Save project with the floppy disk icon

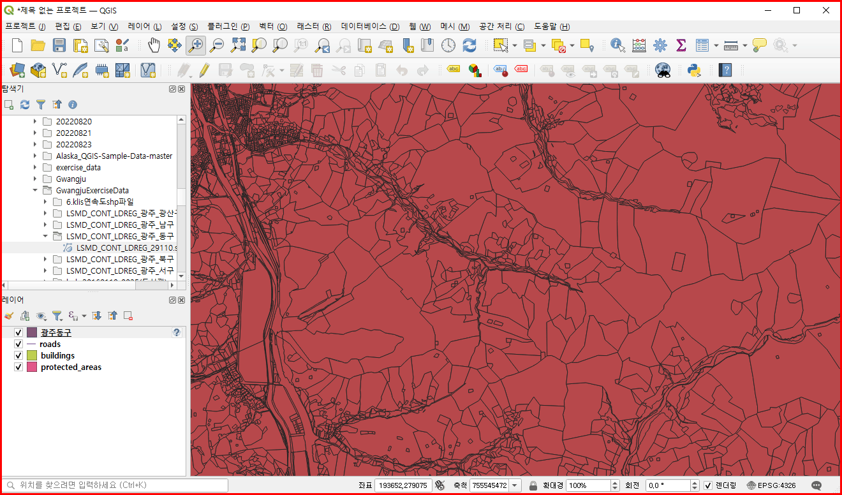[x=59, y=45]
